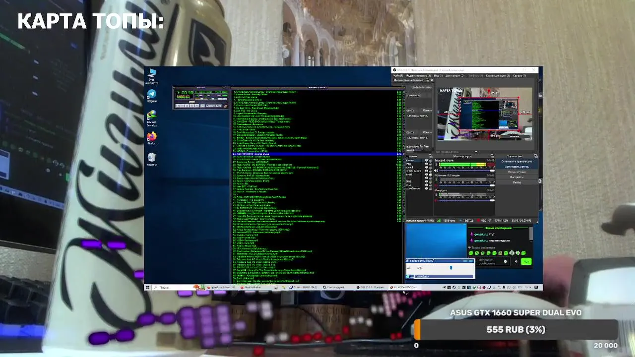Click the Windows Start button
This screenshot has width=635, height=357.
point(147,288)
